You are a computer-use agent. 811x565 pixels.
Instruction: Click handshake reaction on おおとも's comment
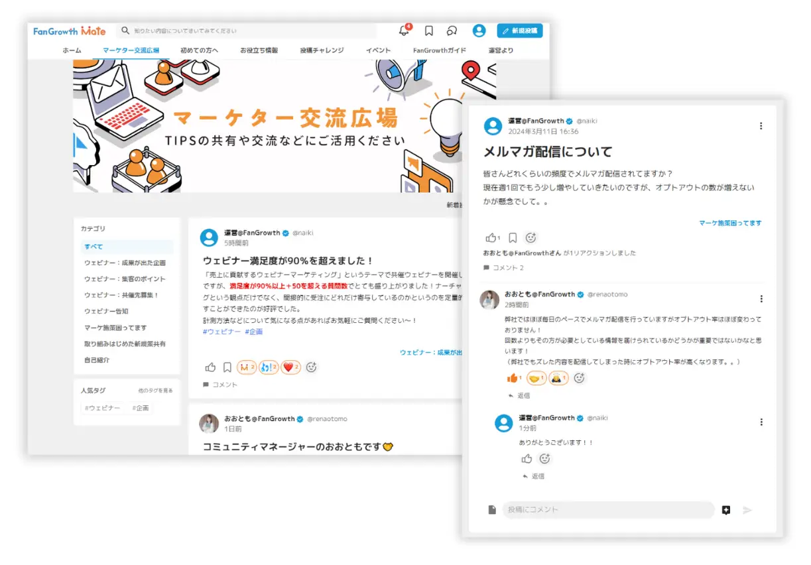(536, 378)
